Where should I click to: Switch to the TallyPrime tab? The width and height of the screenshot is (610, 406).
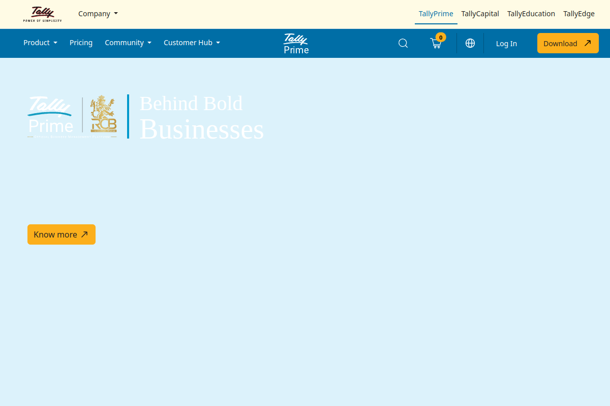click(x=436, y=14)
